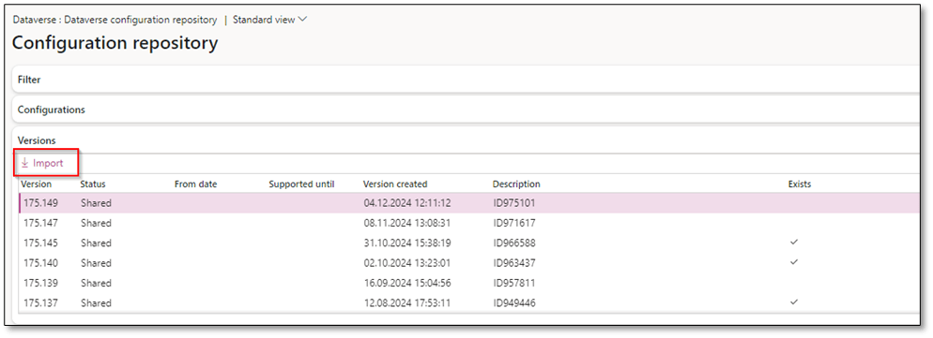Click the Import button in Versions
This screenshot has height=338, width=933.
click(41, 163)
